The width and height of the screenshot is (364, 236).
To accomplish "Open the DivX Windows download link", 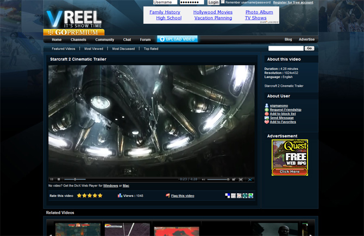I will [x=110, y=186].
